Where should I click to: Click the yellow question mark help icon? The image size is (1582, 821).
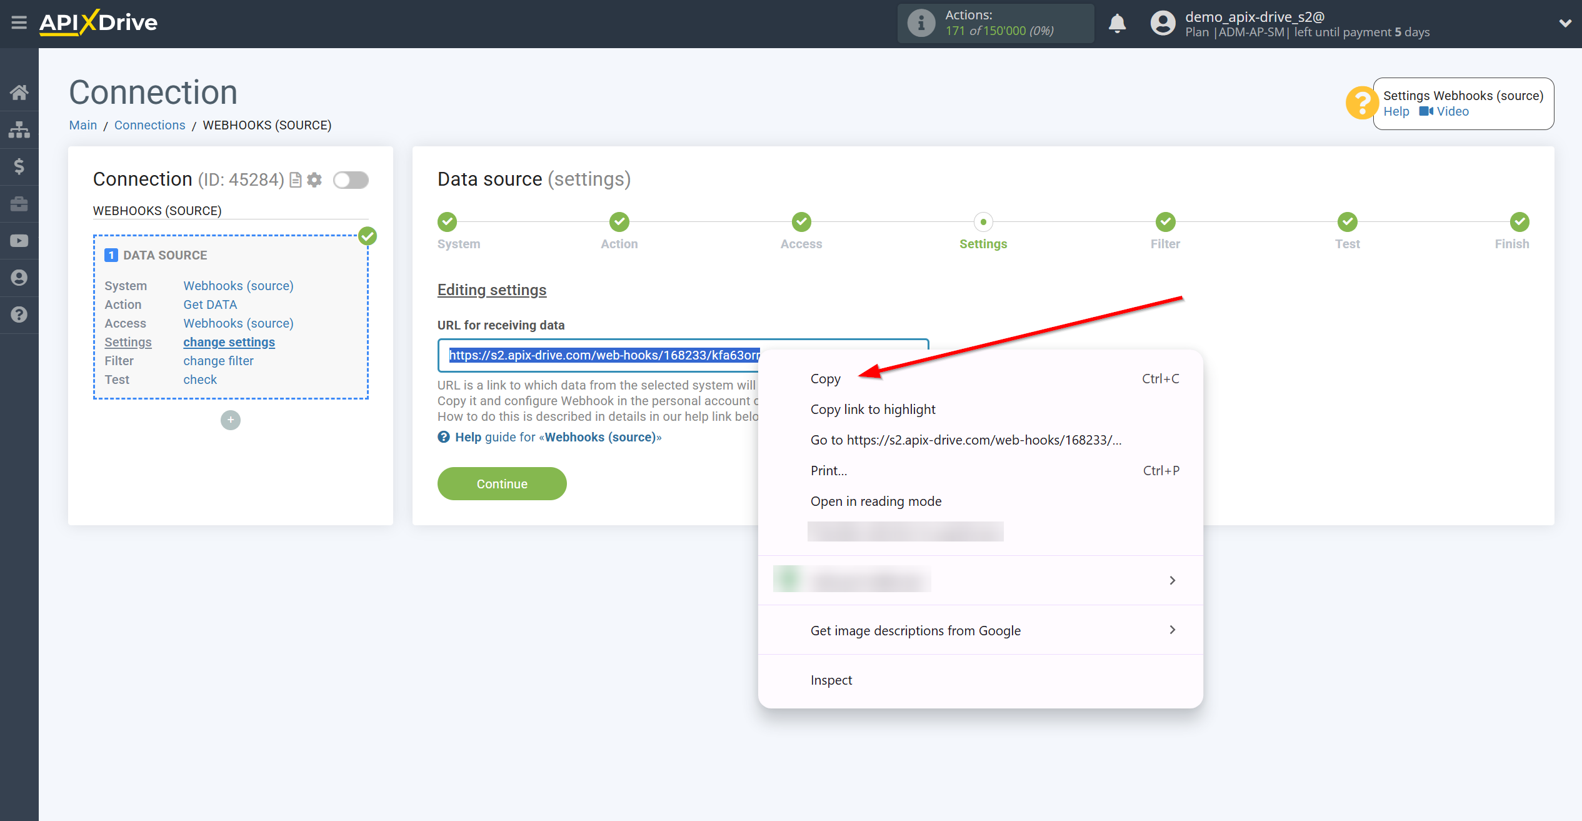(1362, 103)
